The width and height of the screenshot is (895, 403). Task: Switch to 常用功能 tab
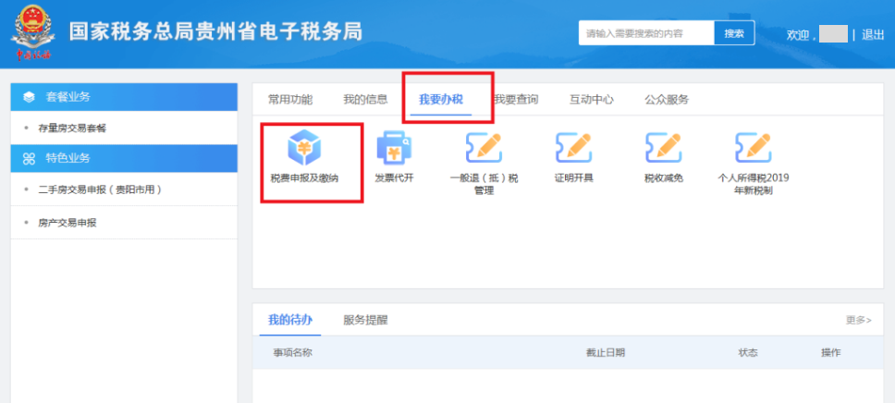pos(290,99)
